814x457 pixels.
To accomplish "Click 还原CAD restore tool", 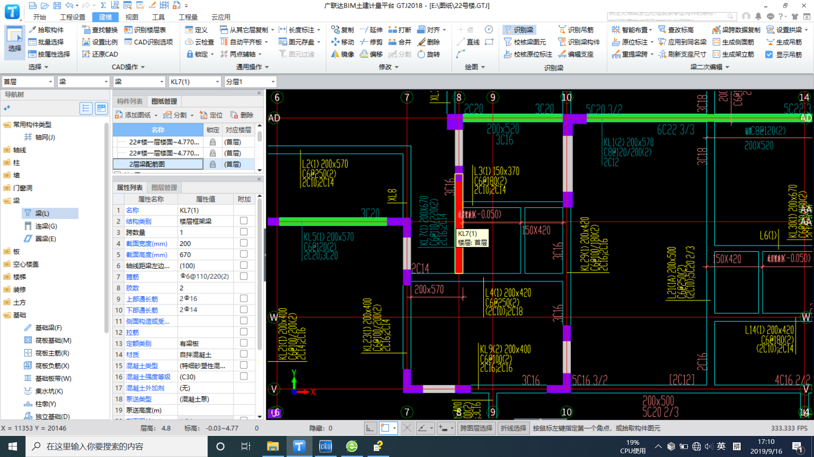I will click(x=100, y=54).
